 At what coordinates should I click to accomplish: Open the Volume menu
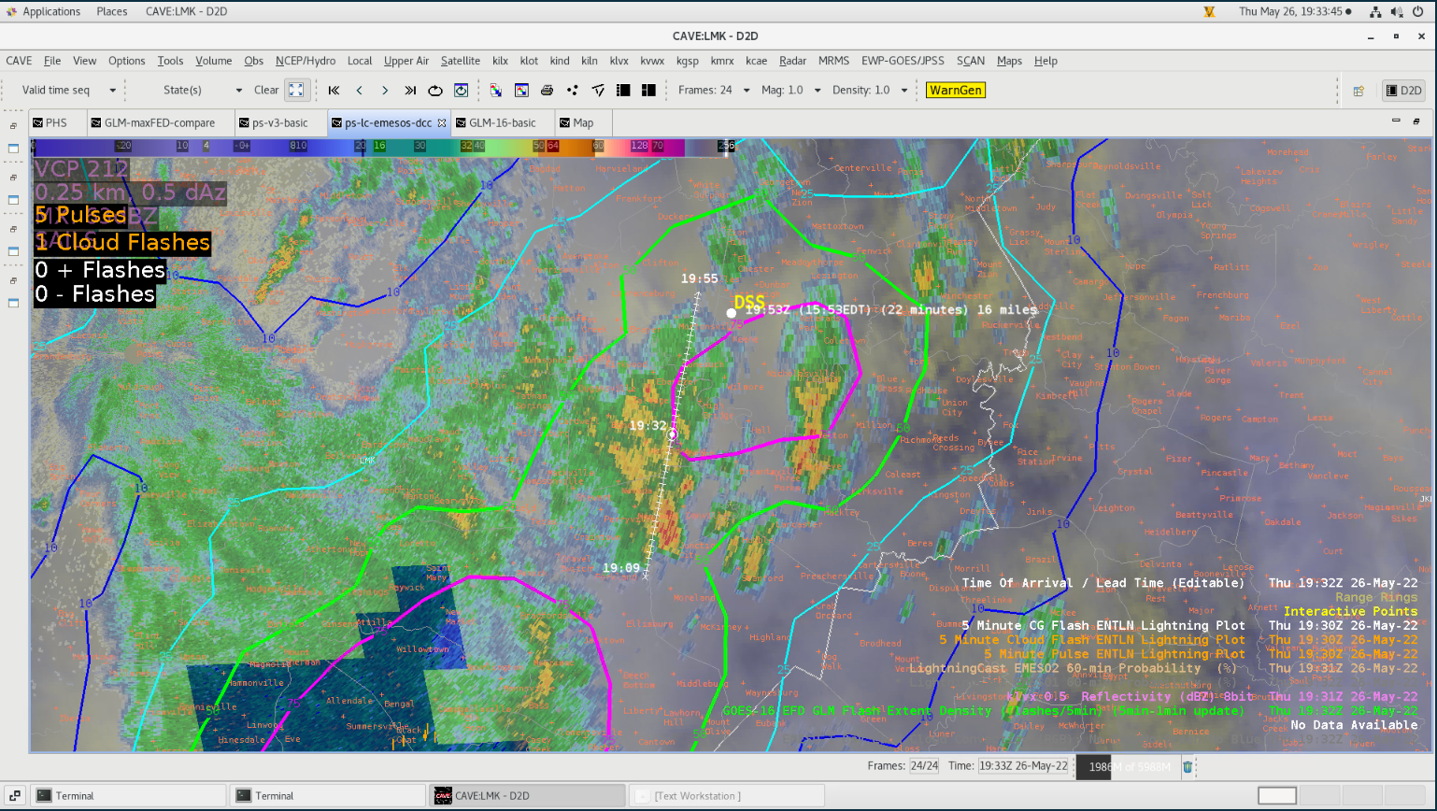click(214, 61)
